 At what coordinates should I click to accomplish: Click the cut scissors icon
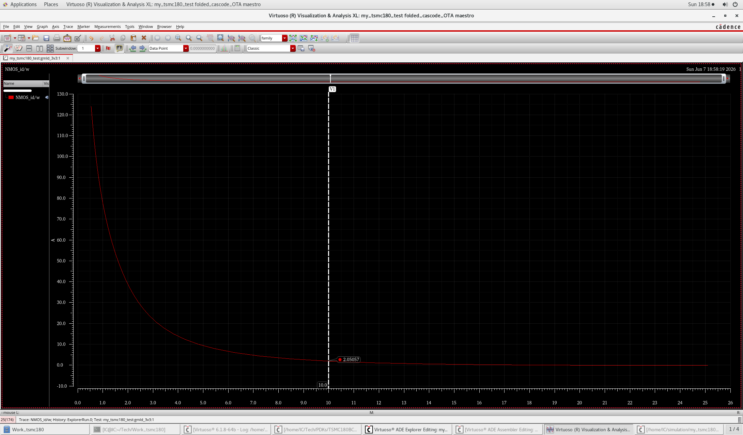[x=112, y=38]
